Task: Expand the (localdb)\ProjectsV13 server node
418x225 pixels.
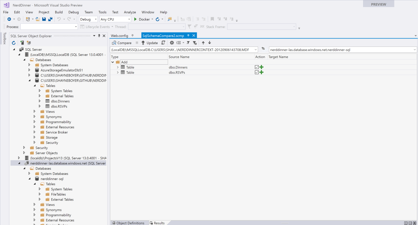Action: [19, 158]
